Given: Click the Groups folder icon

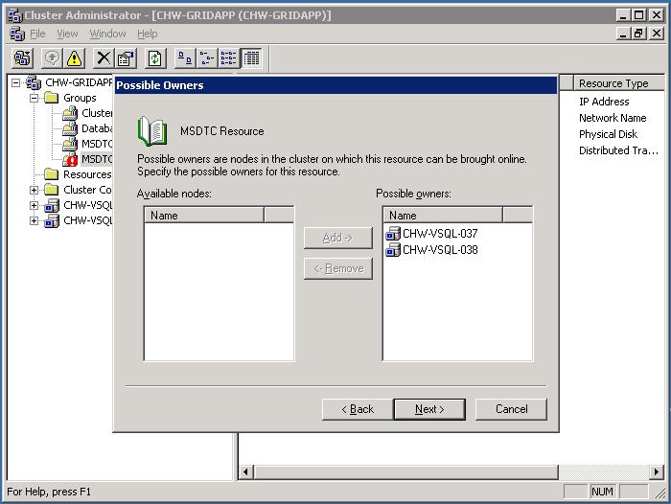Looking at the screenshot, I should coord(52,98).
